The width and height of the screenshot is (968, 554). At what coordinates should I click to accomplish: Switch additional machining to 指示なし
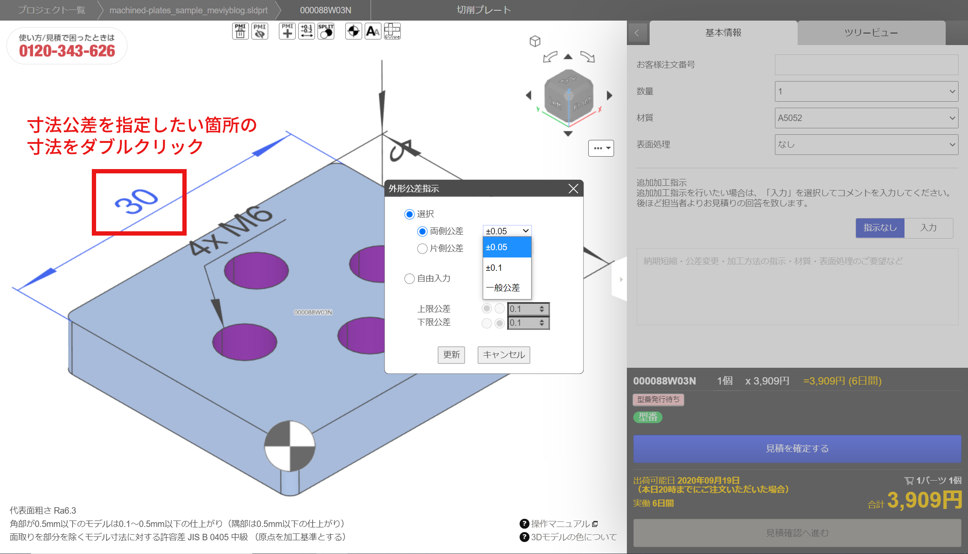click(x=880, y=228)
